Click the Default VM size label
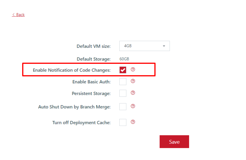 coord(93,46)
